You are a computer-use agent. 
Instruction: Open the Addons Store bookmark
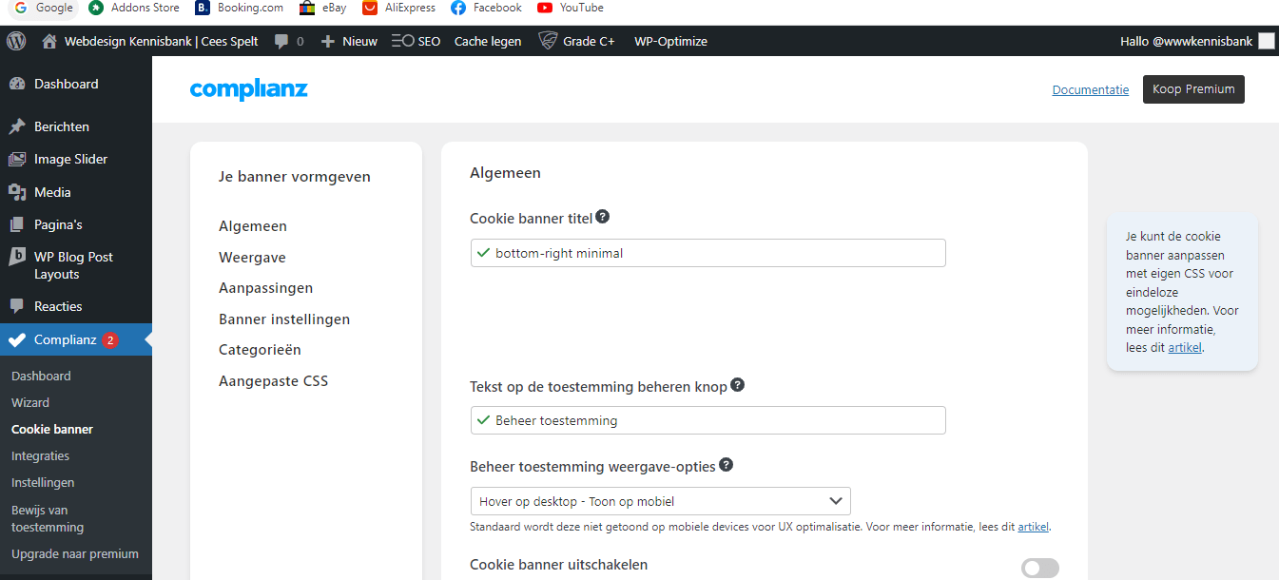(x=133, y=8)
